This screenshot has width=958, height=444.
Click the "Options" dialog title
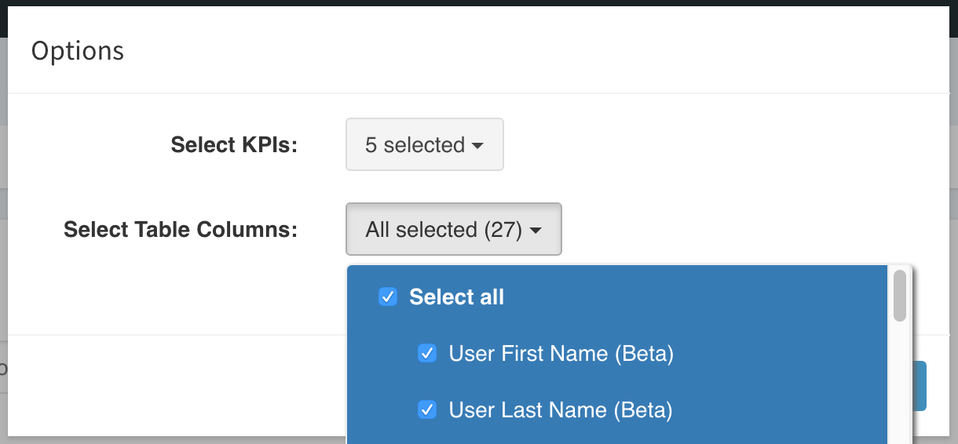coord(78,50)
